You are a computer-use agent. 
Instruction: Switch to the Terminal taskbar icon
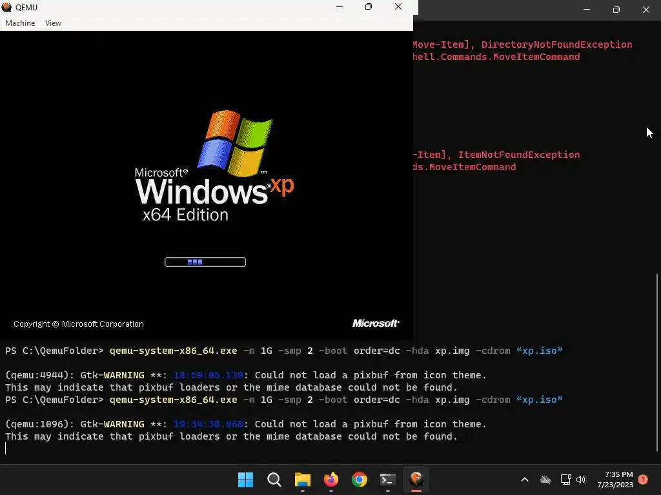[387, 480]
